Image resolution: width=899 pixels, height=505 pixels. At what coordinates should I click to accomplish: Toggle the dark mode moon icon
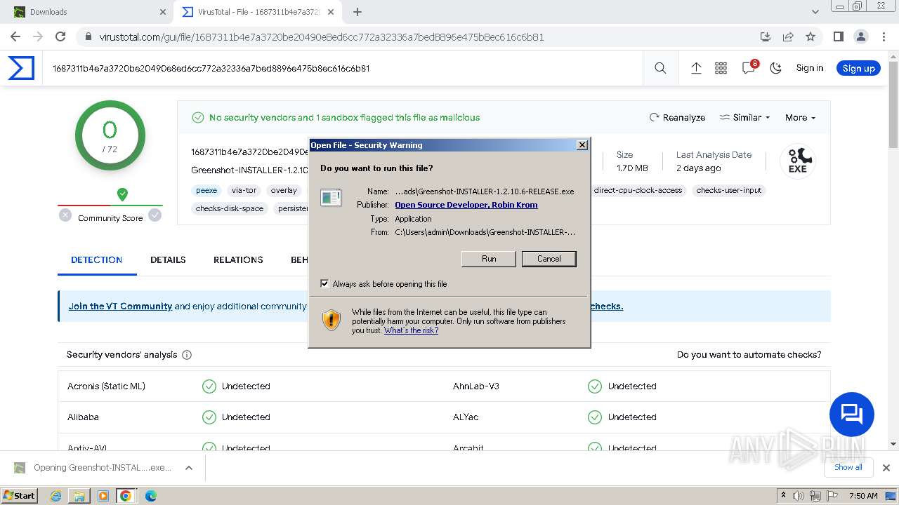tap(776, 68)
